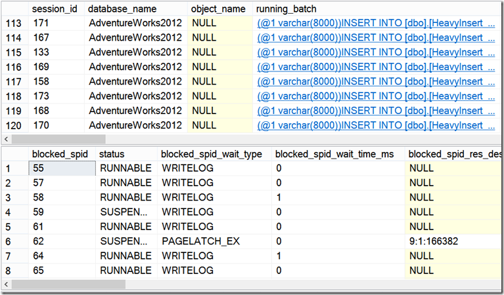Select blocked_spid cell with value 55

(x=62, y=168)
